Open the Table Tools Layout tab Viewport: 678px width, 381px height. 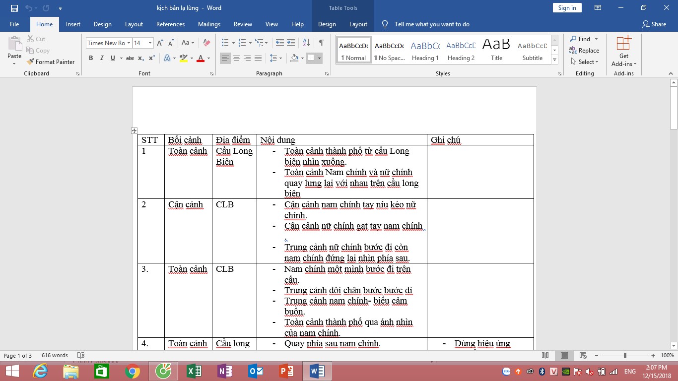(x=358, y=24)
